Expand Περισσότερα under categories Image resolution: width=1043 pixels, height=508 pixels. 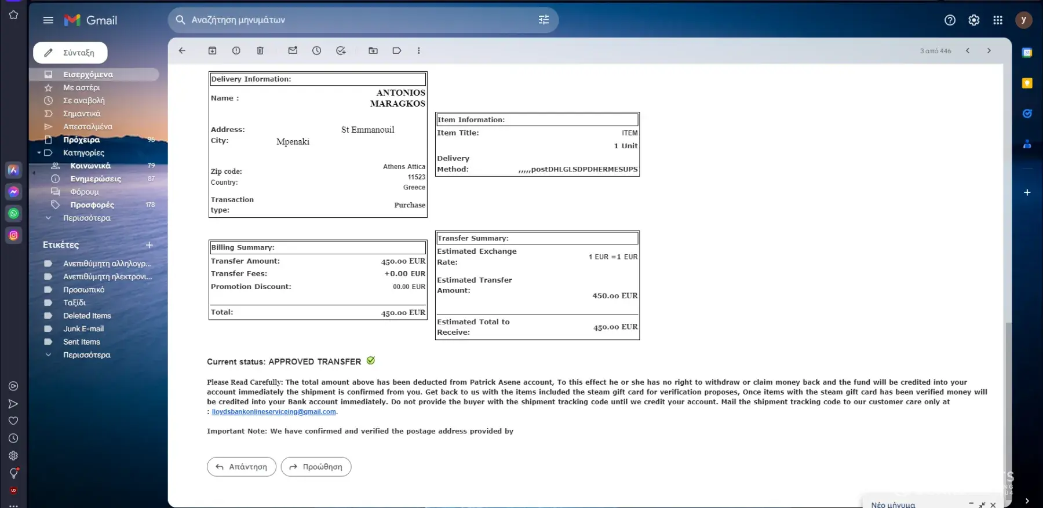(x=86, y=218)
